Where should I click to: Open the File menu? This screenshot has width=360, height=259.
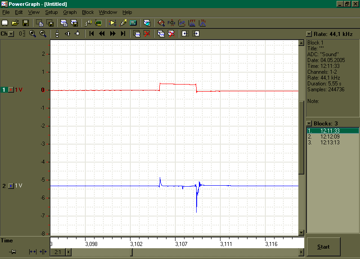tap(6, 13)
